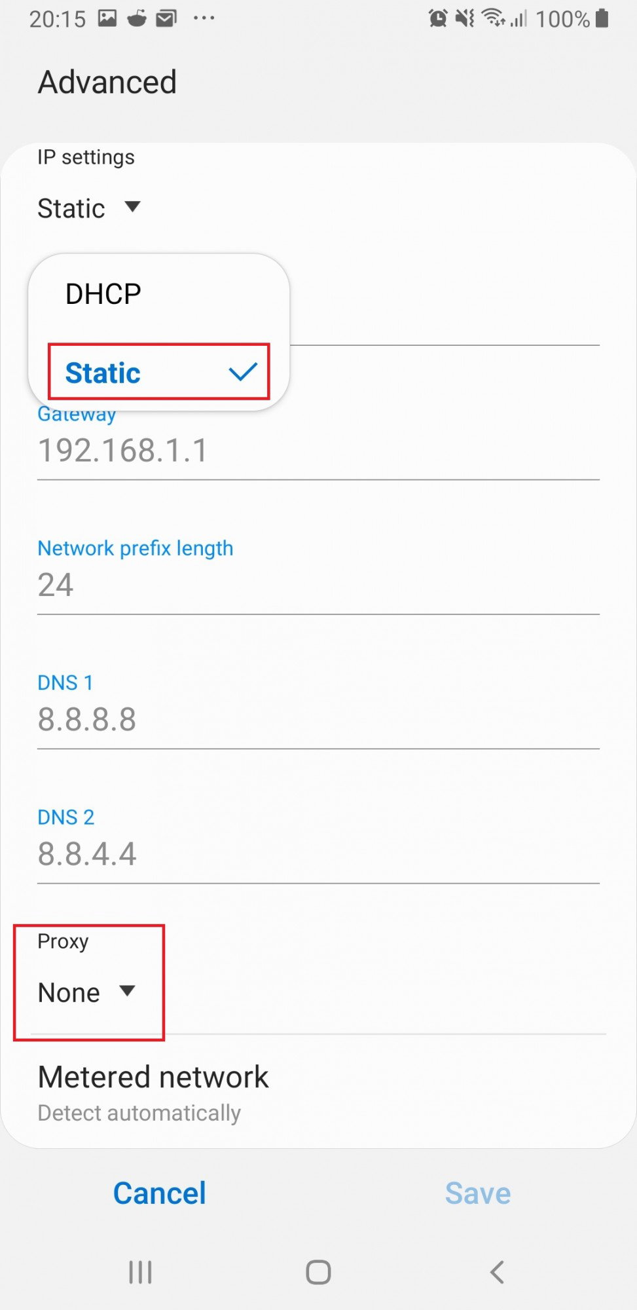Tap the Save button

pos(478,1193)
